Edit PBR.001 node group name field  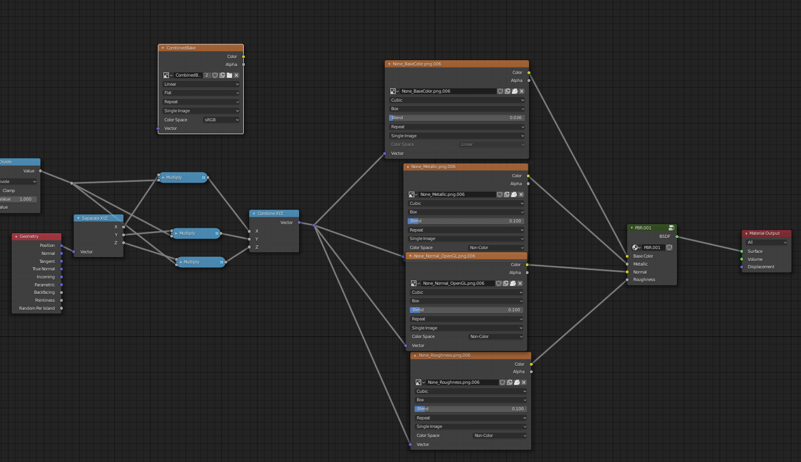click(654, 247)
